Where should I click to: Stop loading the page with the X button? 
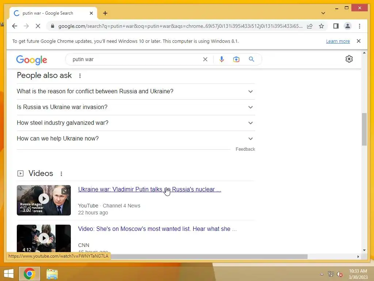[38, 26]
